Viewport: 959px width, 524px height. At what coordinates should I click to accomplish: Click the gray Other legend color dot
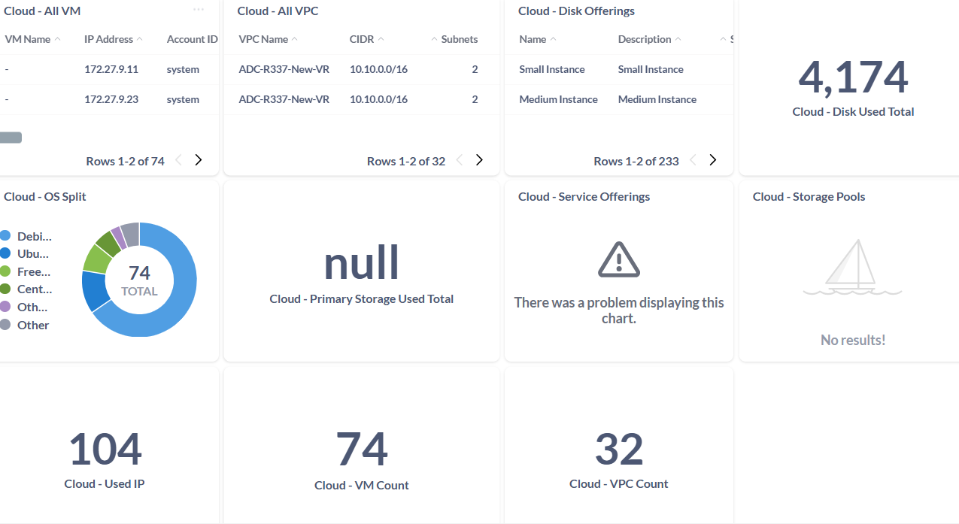pos(5,325)
